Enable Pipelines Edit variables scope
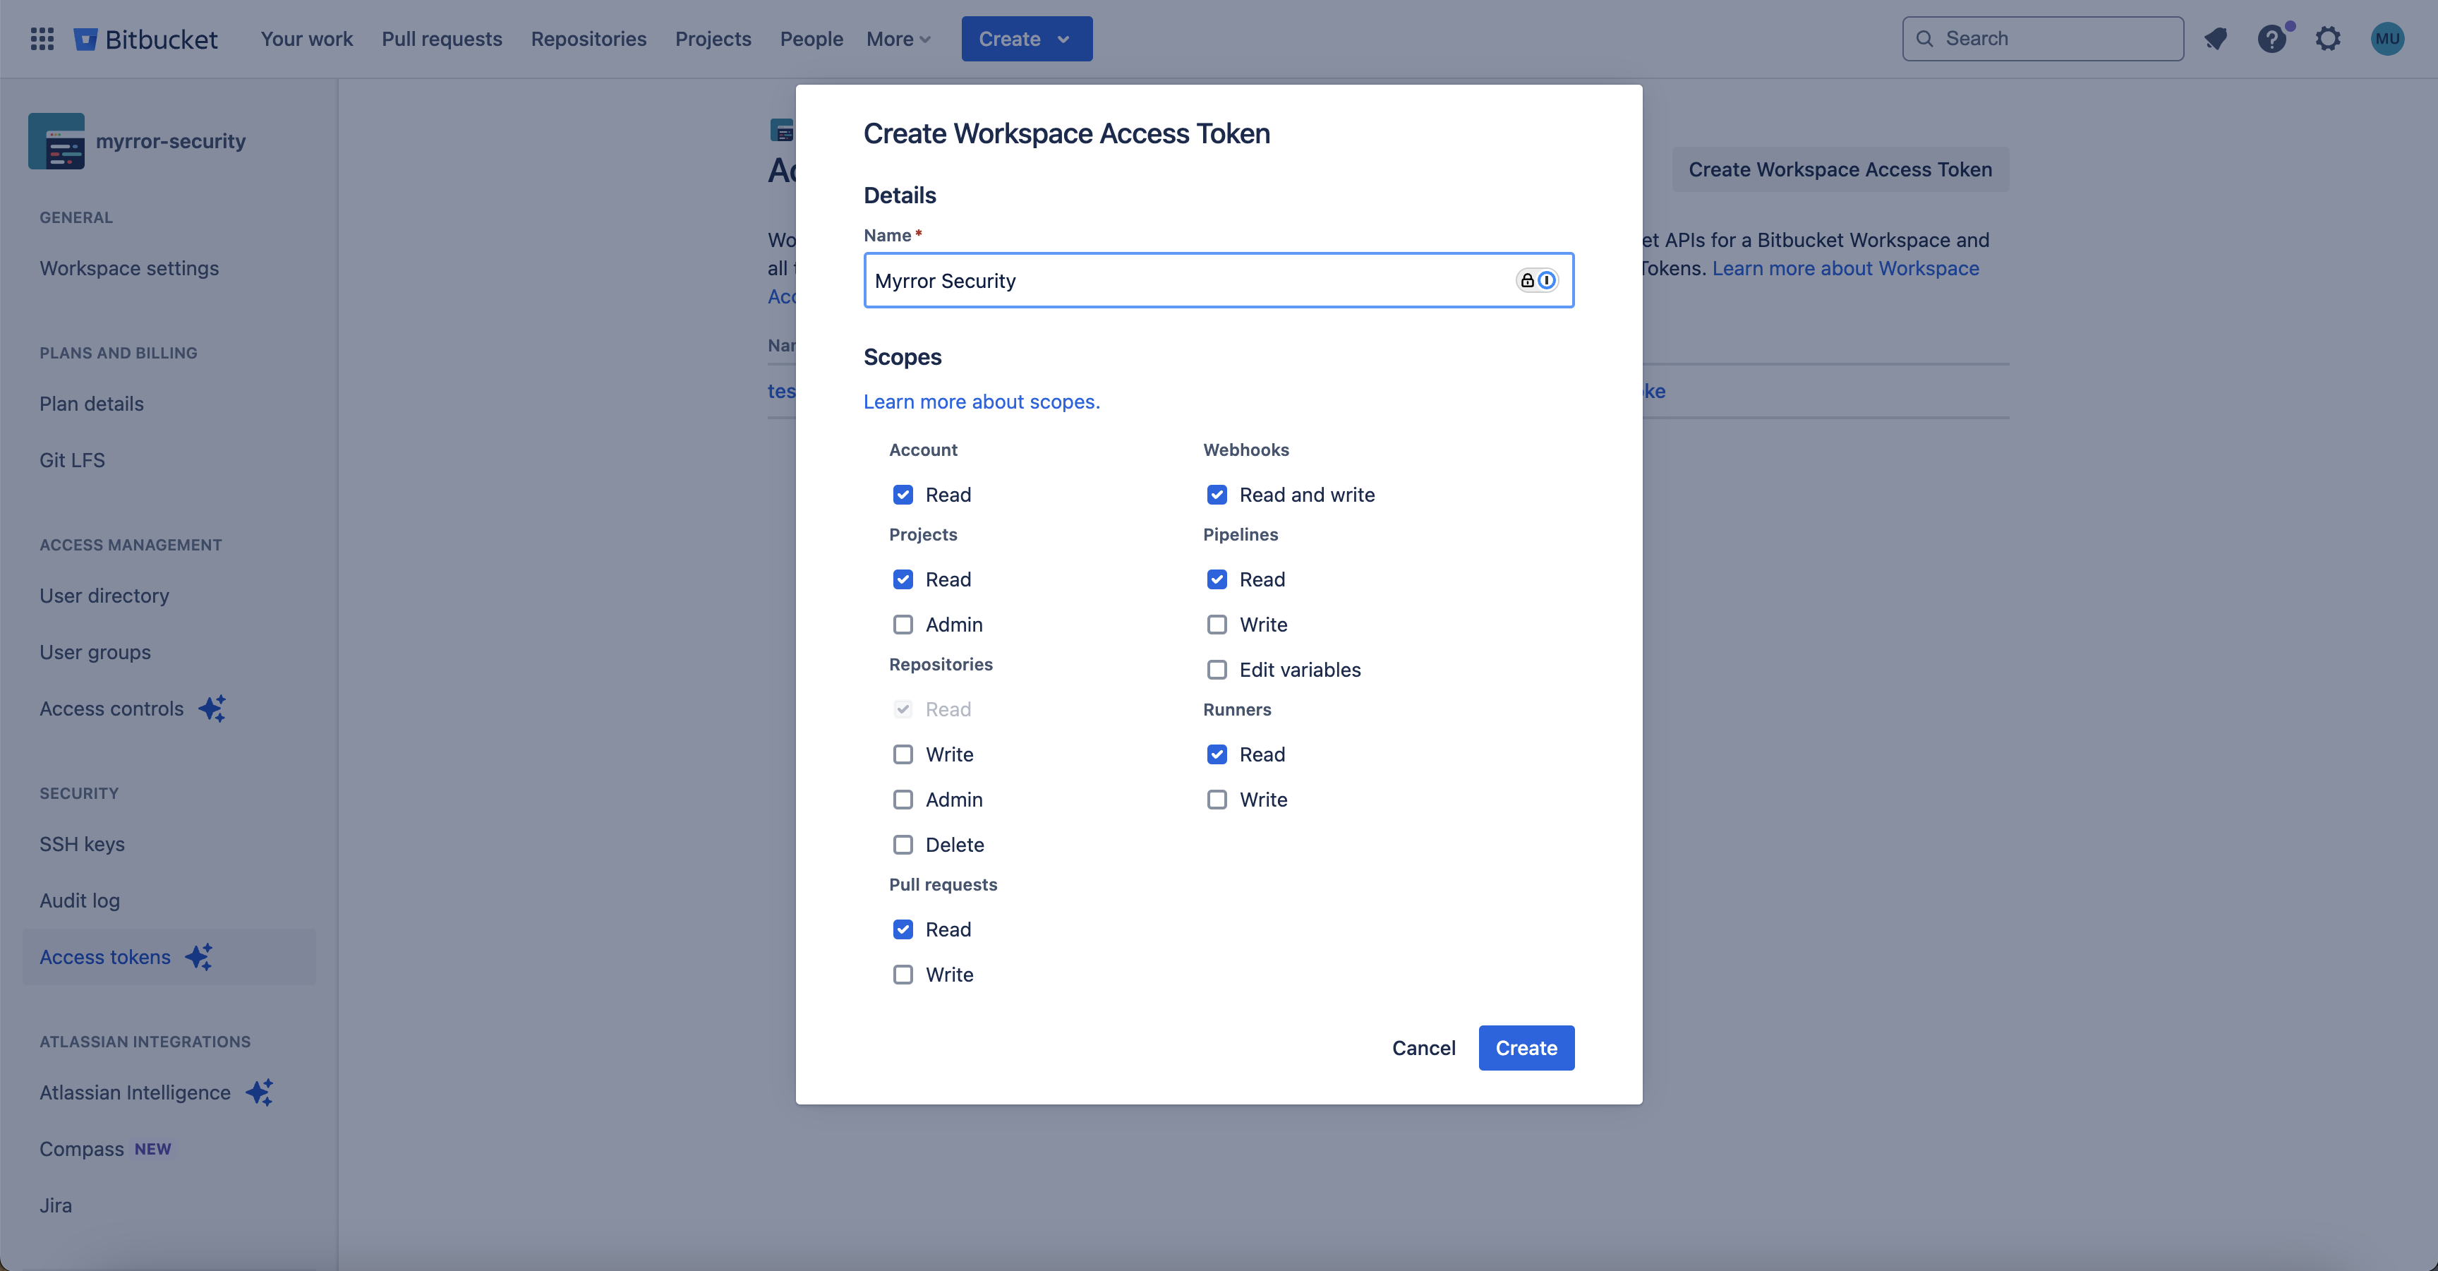2438x1271 pixels. tap(1217, 670)
